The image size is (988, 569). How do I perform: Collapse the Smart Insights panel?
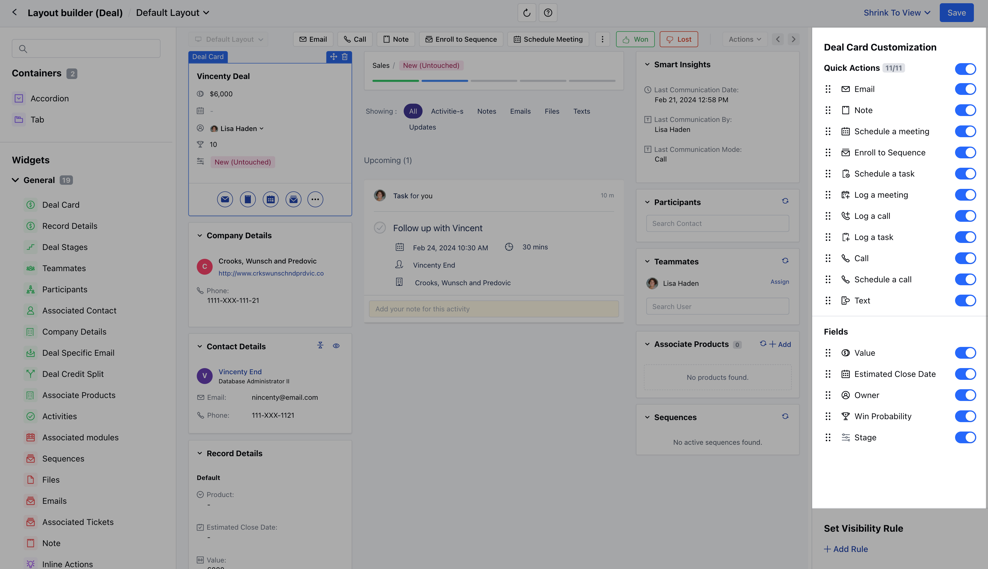pyautogui.click(x=647, y=65)
